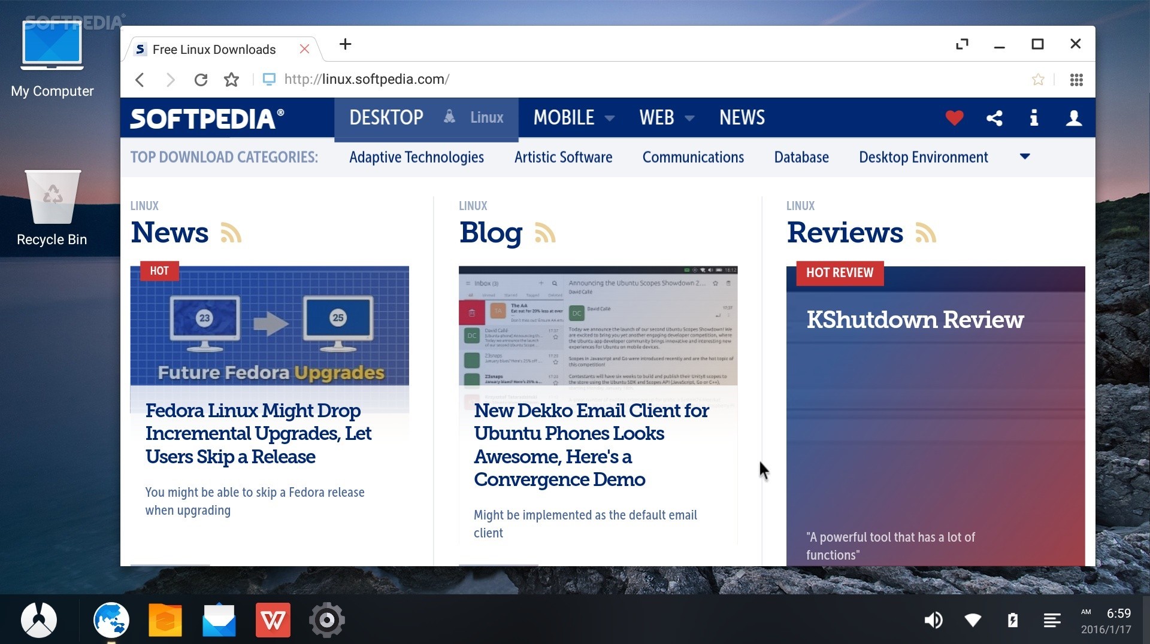The image size is (1150, 644).
Task: Open the Wi-Fi tray icon
Action: point(973,620)
